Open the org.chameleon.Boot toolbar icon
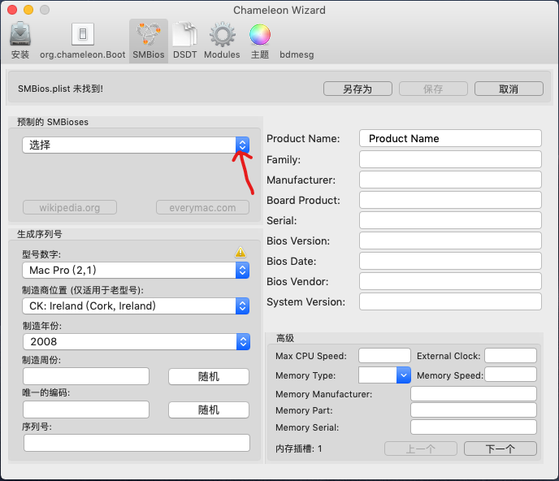The width and height of the screenshot is (559, 481). tap(82, 41)
